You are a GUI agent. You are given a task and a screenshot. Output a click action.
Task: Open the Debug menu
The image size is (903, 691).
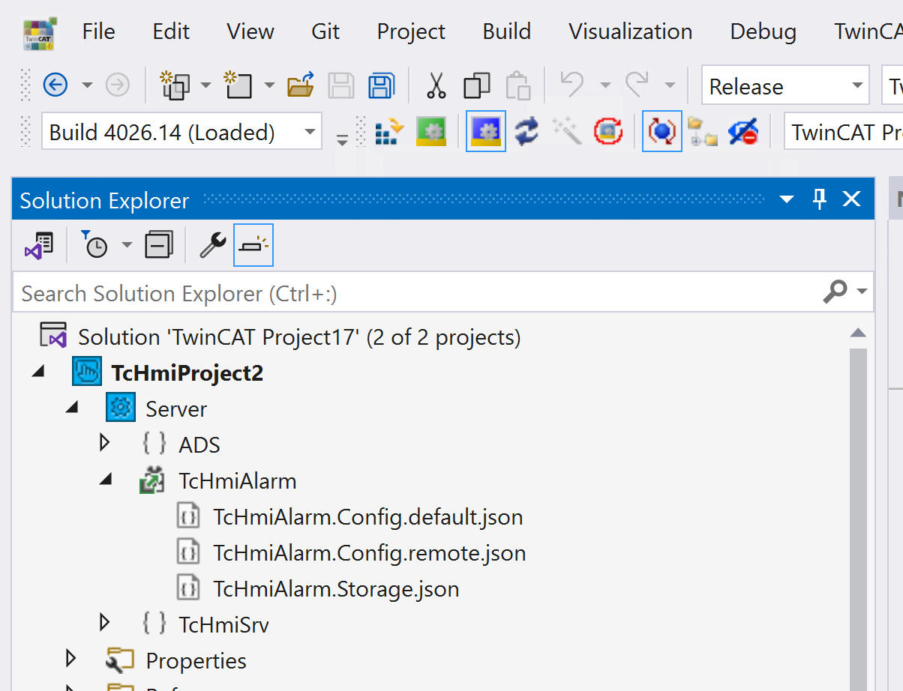coord(763,31)
